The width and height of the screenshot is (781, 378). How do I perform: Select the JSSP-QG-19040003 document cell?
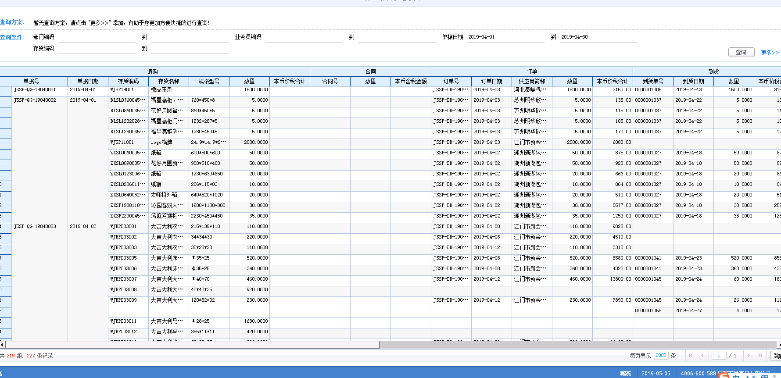[35, 227]
